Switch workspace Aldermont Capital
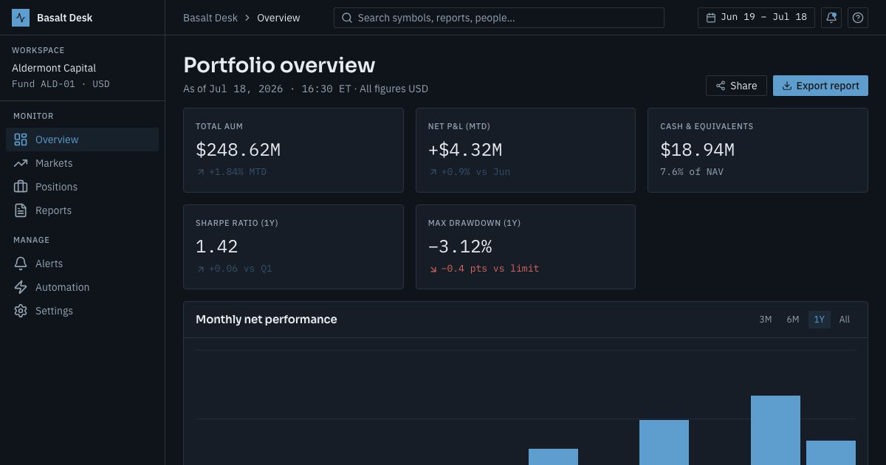The height and width of the screenshot is (465, 886). coord(54,68)
